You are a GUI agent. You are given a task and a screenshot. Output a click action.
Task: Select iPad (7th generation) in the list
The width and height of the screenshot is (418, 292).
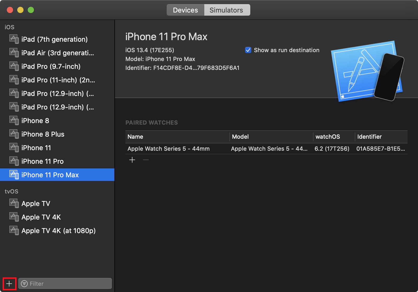tap(57, 39)
